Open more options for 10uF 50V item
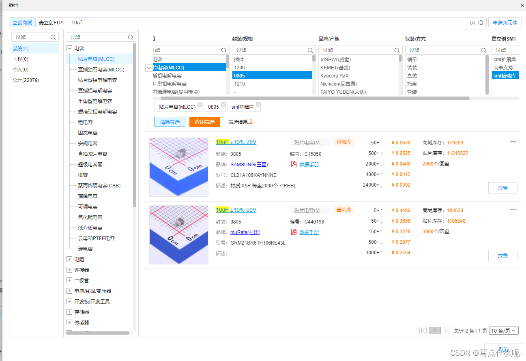Image resolution: width=526 pixels, height=361 pixels. [x=513, y=210]
